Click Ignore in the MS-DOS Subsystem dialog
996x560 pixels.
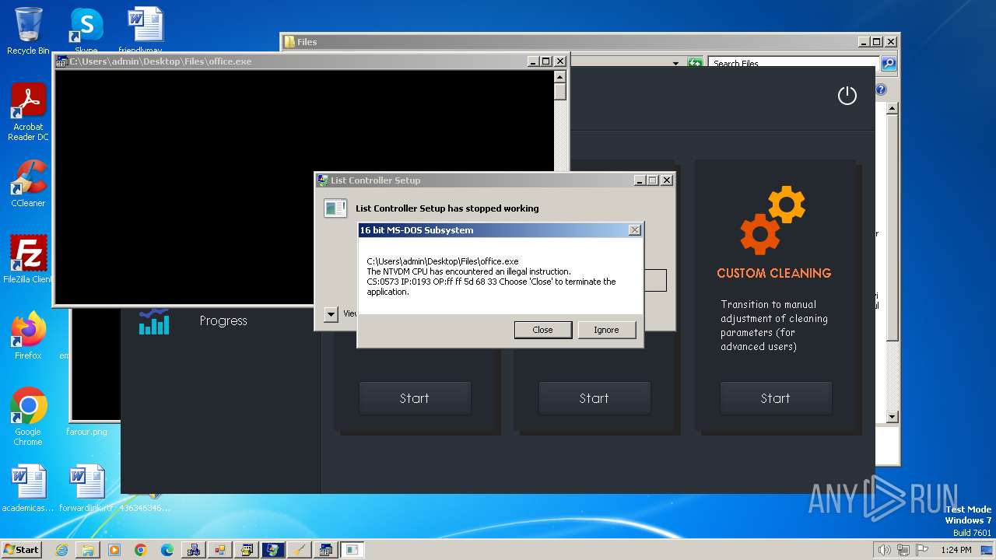(606, 330)
